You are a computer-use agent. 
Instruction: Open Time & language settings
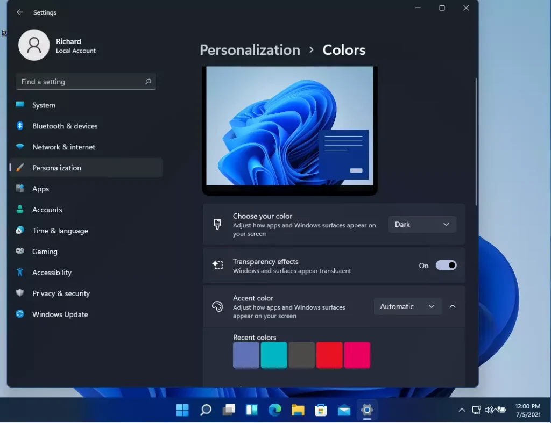(86, 231)
